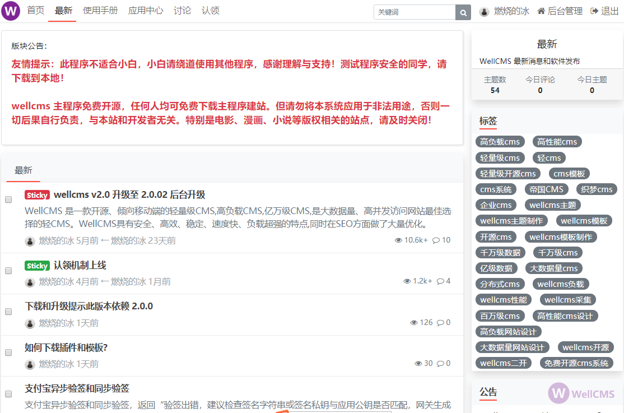Select tag wellcms采集
The width and height of the screenshot is (624, 413).
[568, 300]
